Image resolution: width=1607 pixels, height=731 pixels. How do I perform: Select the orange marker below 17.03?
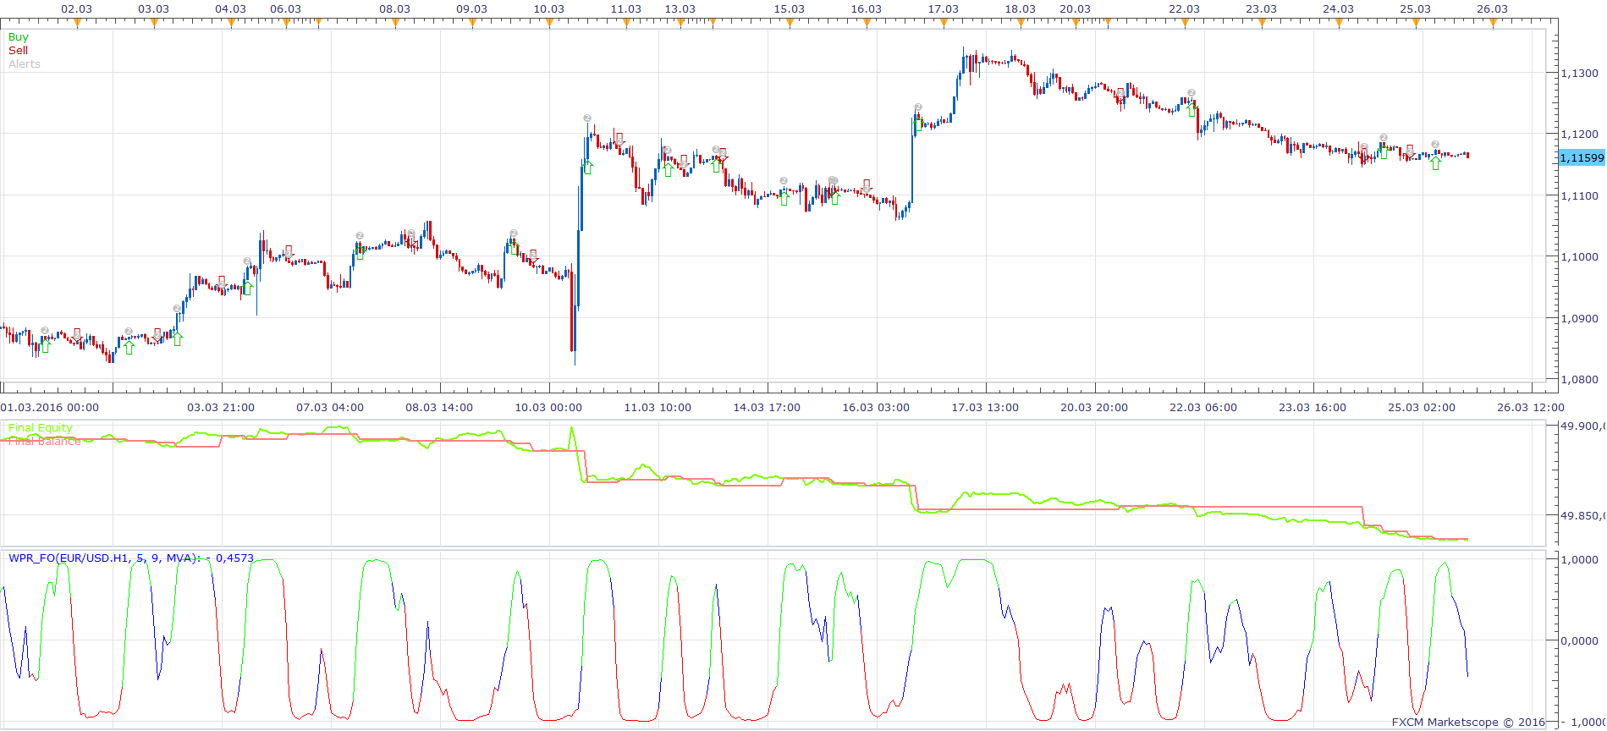click(944, 24)
